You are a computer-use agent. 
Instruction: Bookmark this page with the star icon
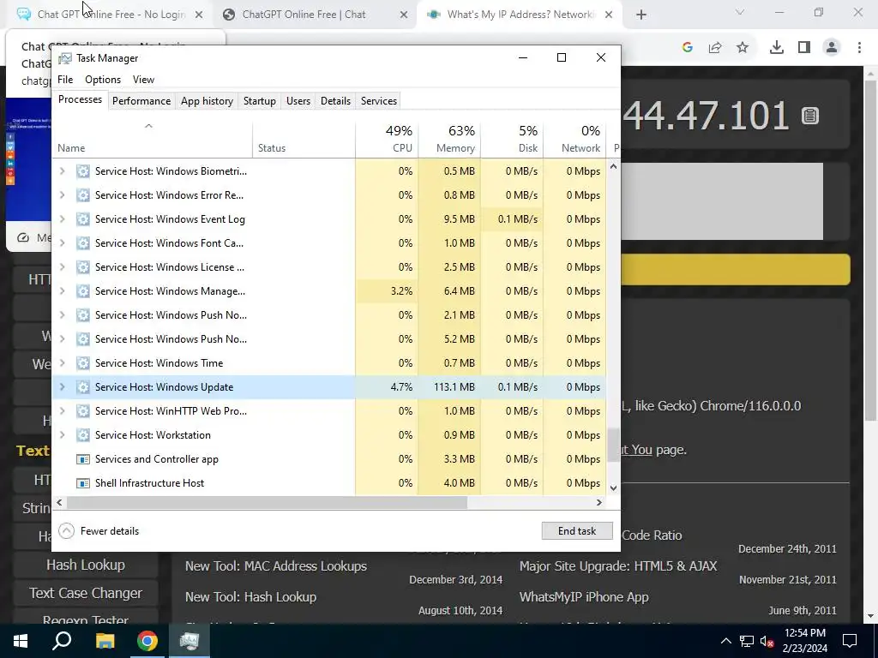point(743,48)
